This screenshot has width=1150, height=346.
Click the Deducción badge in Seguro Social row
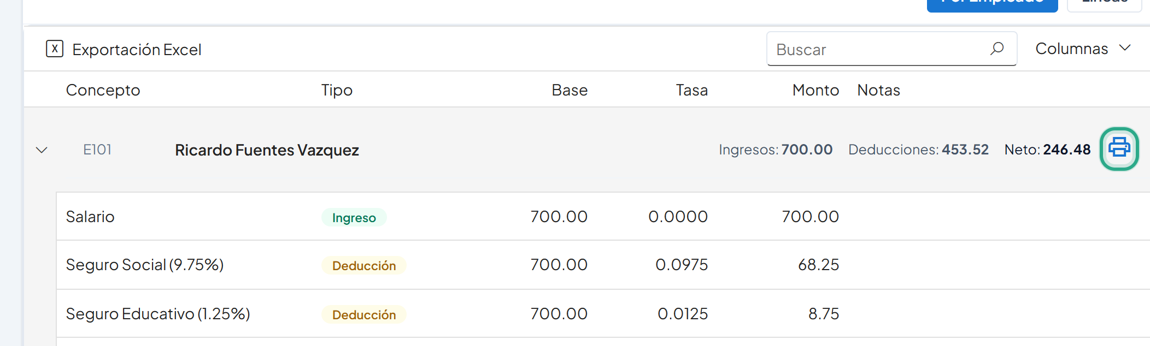(363, 265)
